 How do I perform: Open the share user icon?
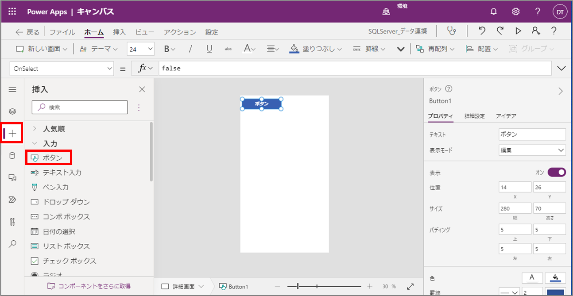(536, 31)
